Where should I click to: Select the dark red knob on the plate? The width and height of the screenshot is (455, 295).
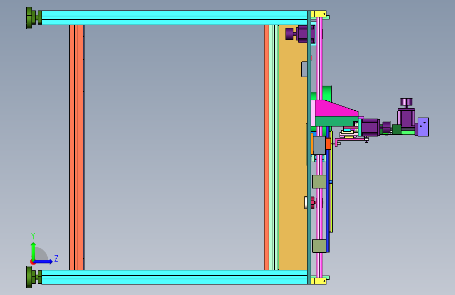(313, 203)
